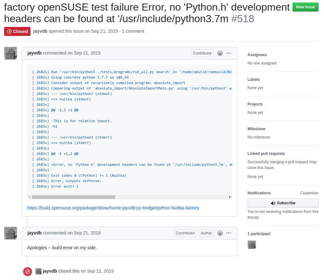Open the build.opensuse.org package link
Image resolution: width=324 pixels, height=280 pixels.
pyautogui.click(x=113, y=208)
